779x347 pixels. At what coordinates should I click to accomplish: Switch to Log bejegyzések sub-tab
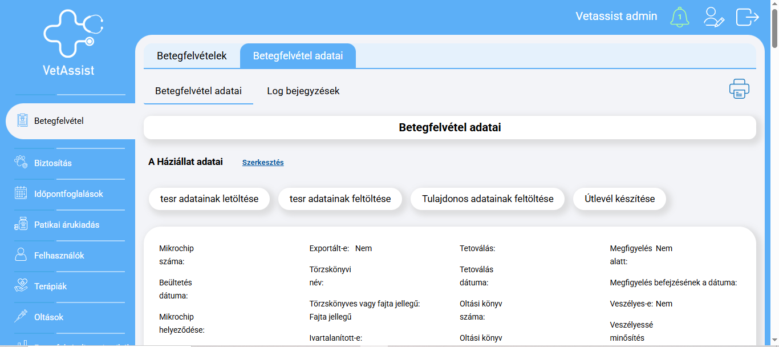click(x=303, y=91)
